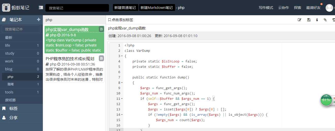Click 点击添加标签 to add a tag
This screenshot has height=131, width=335.
[x=122, y=20]
